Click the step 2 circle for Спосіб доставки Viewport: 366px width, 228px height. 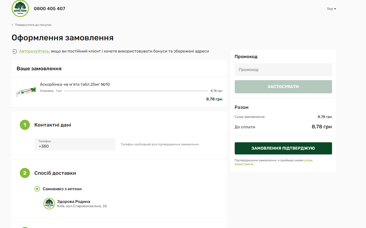point(25,173)
